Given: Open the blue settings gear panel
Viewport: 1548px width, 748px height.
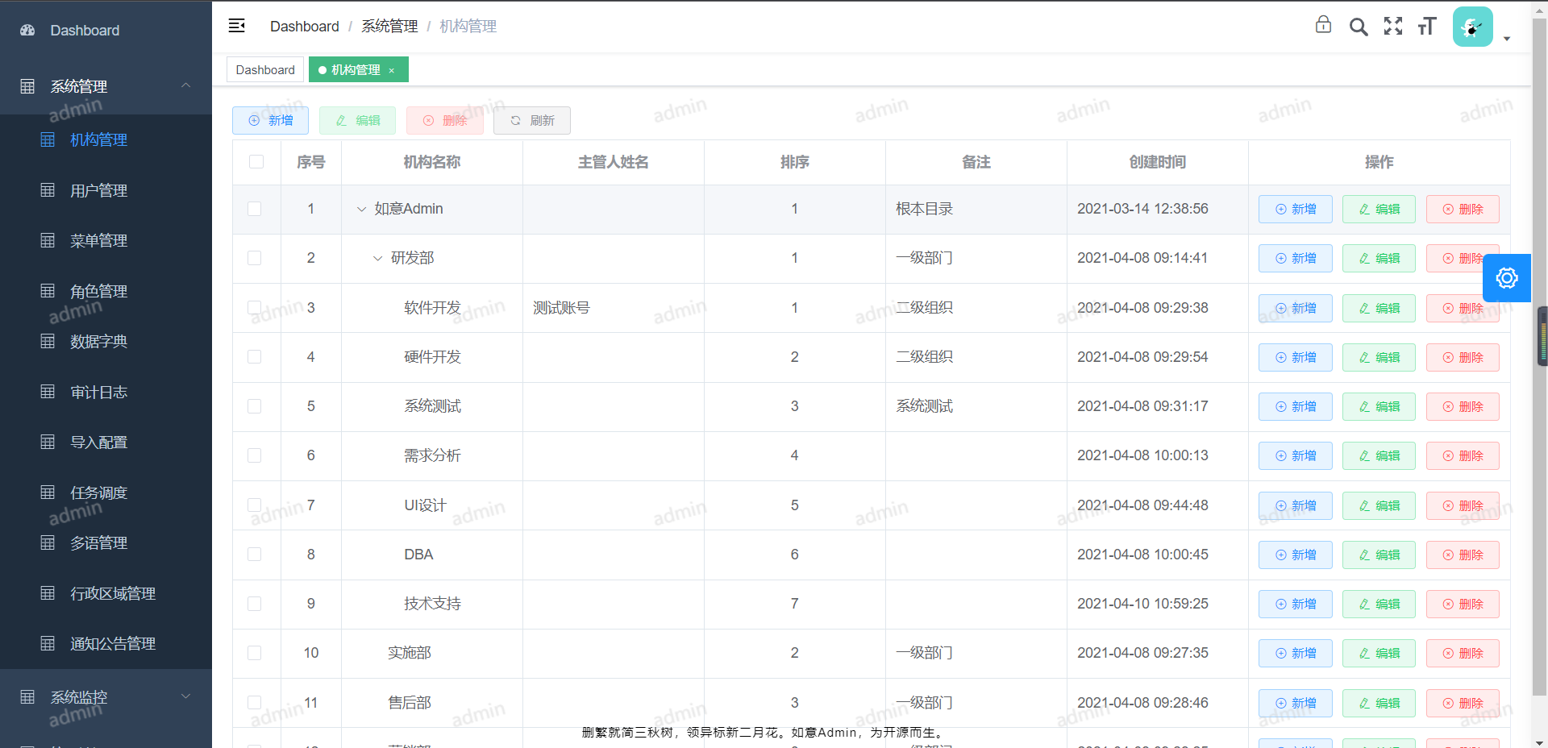Looking at the screenshot, I should pos(1507,278).
